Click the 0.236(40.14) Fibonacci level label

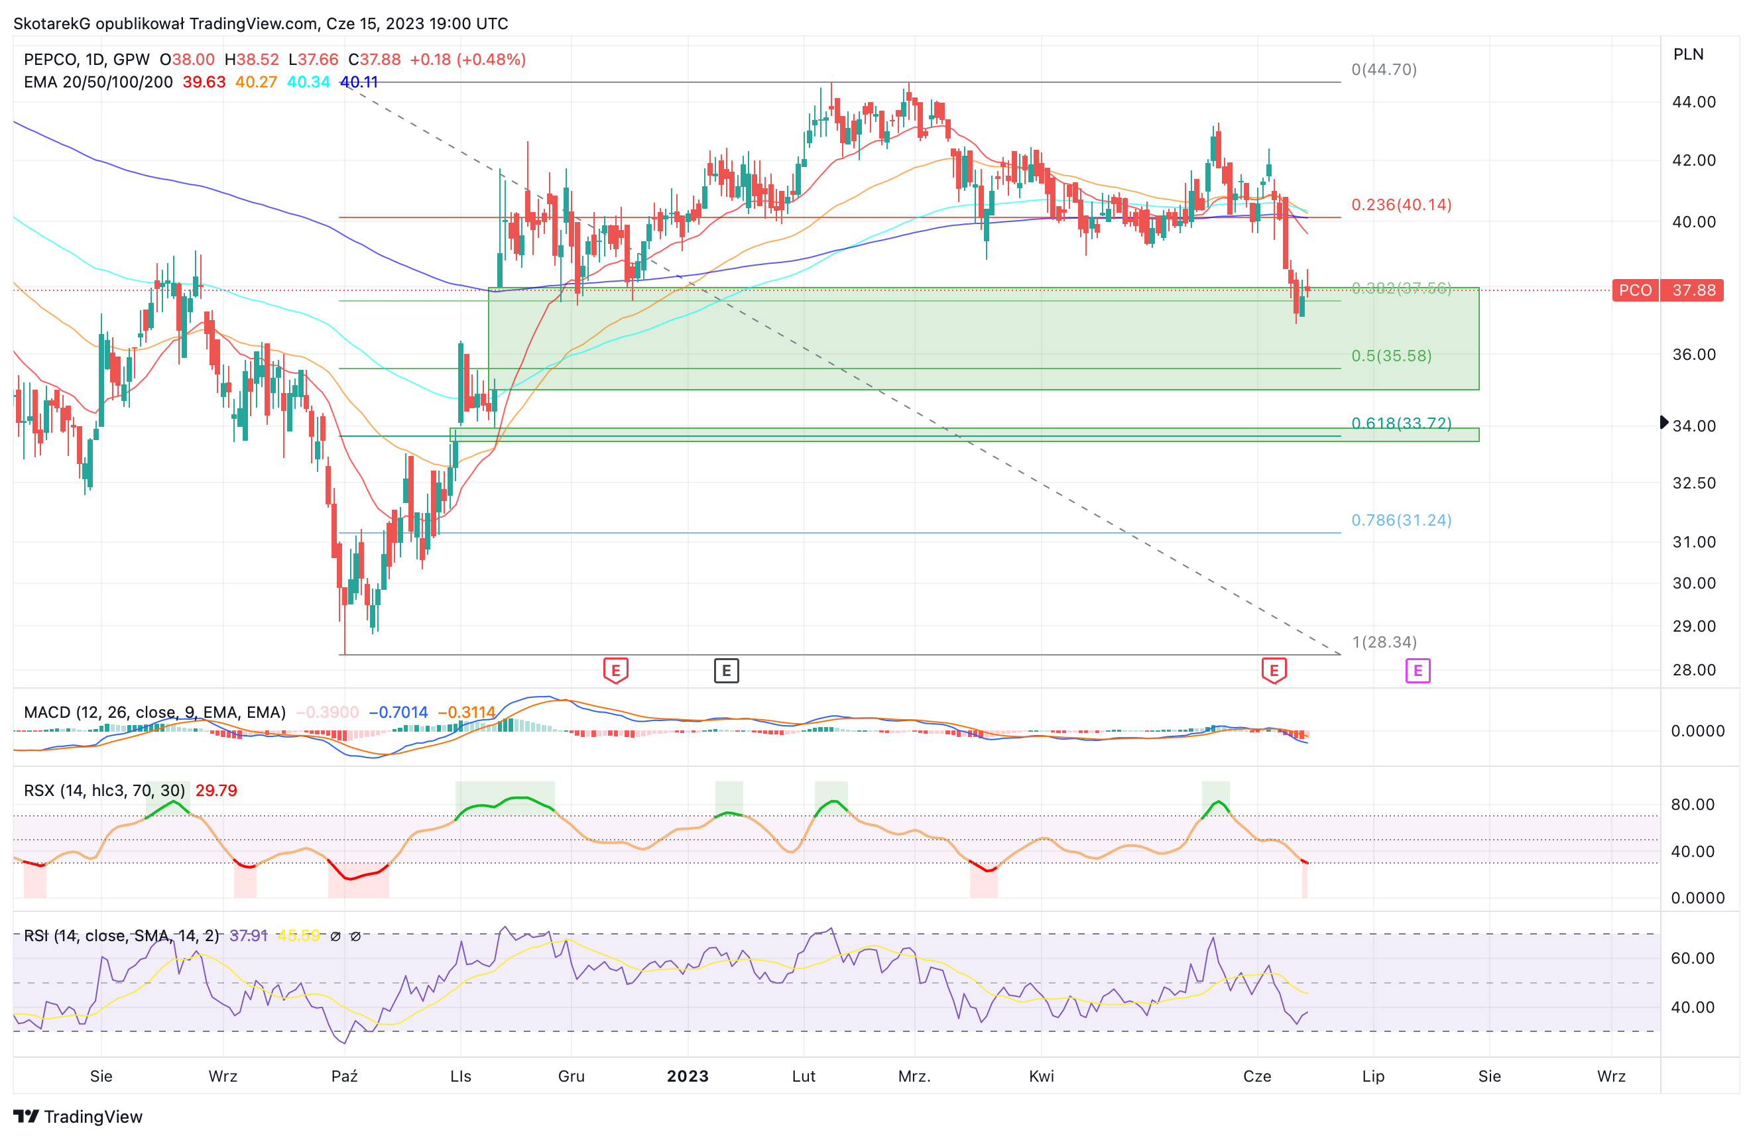(1402, 205)
